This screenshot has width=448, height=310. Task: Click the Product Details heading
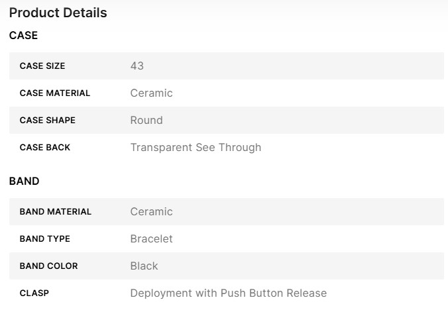pyautogui.click(x=58, y=13)
